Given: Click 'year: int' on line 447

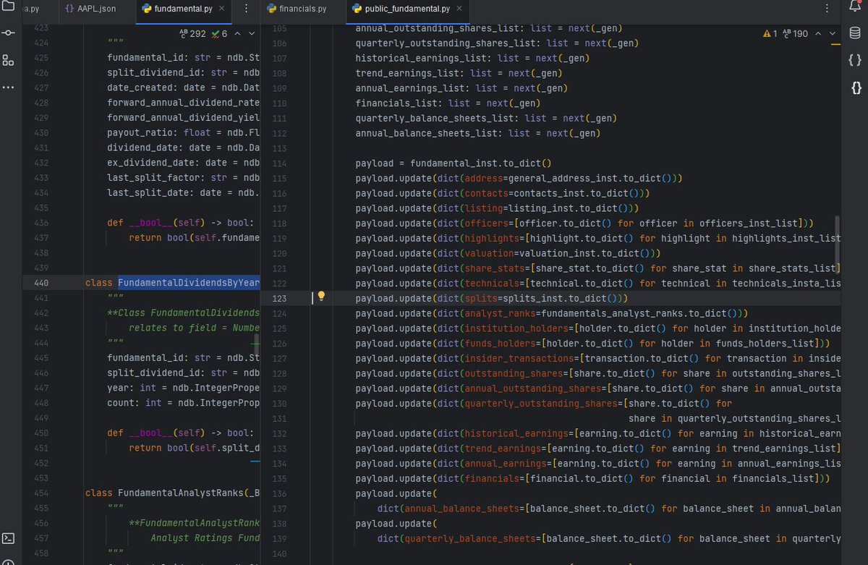Looking at the screenshot, I should tap(132, 388).
